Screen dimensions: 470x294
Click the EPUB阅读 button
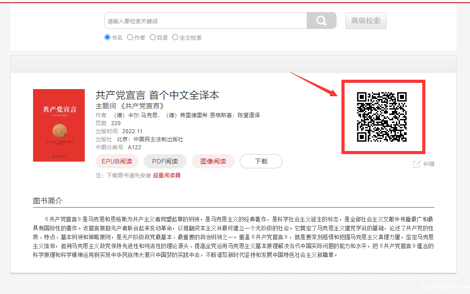(117, 161)
